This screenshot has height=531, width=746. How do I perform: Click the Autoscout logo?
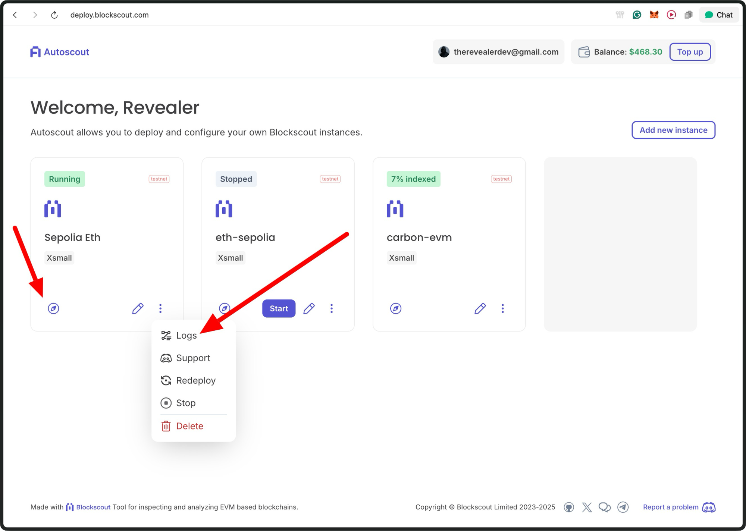pos(59,52)
